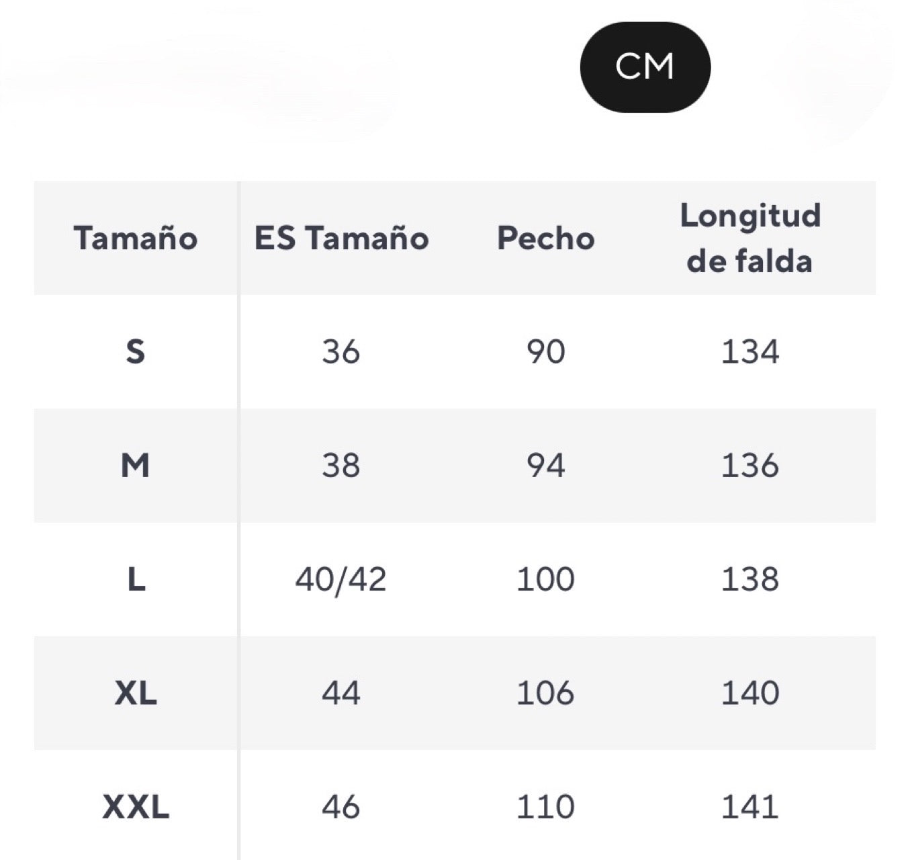Click the ES size 36 cell
This screenshot has height=860, width=910.
pos(341,351)
